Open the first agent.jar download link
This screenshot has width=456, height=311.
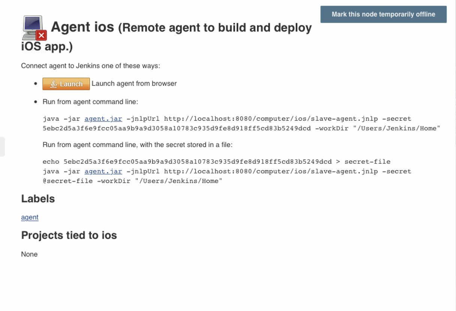pos(103,119)
